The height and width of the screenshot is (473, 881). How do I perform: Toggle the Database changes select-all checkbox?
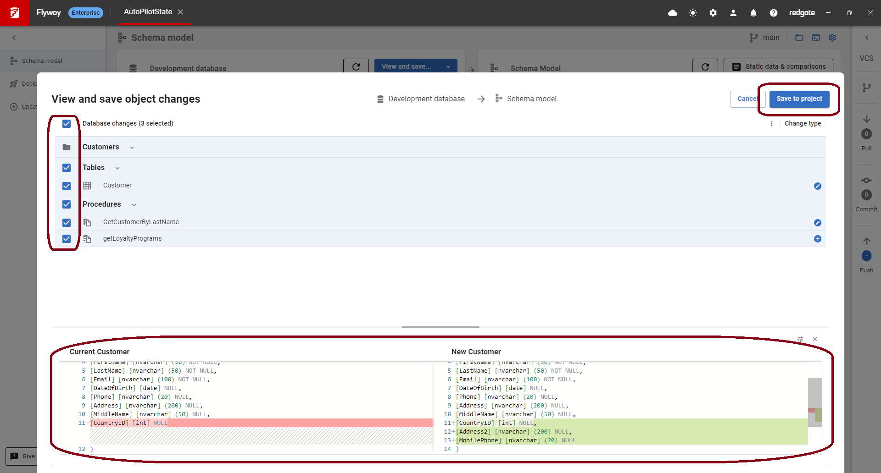(67, 124)
